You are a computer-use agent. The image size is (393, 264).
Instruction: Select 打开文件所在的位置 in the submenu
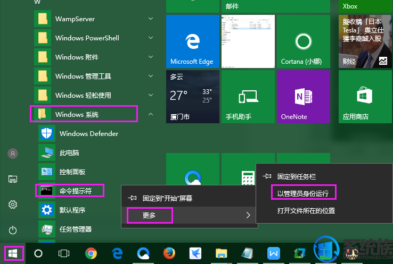pyautogui.click(x=324, y=211)
